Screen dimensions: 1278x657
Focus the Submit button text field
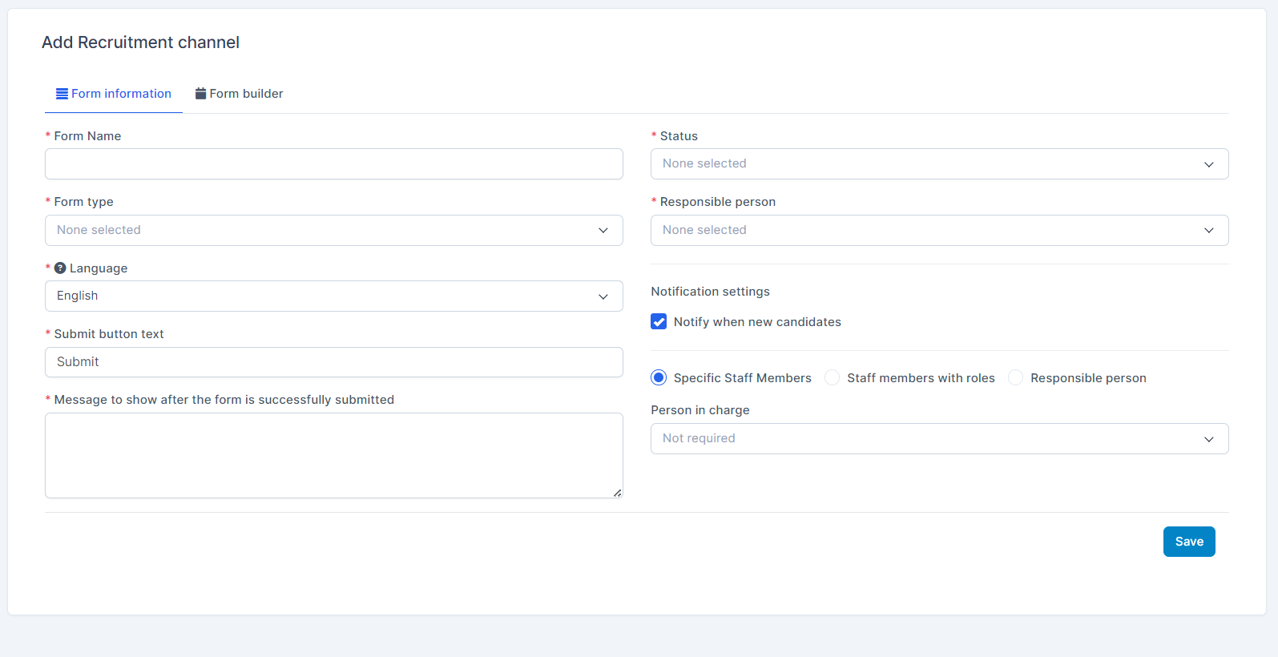pos(333,362)
